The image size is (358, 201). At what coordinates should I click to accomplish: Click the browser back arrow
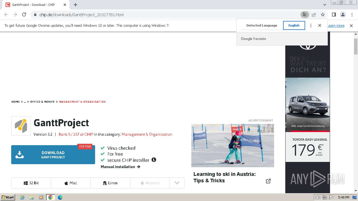pyautogui.click(x=6, y=15)
